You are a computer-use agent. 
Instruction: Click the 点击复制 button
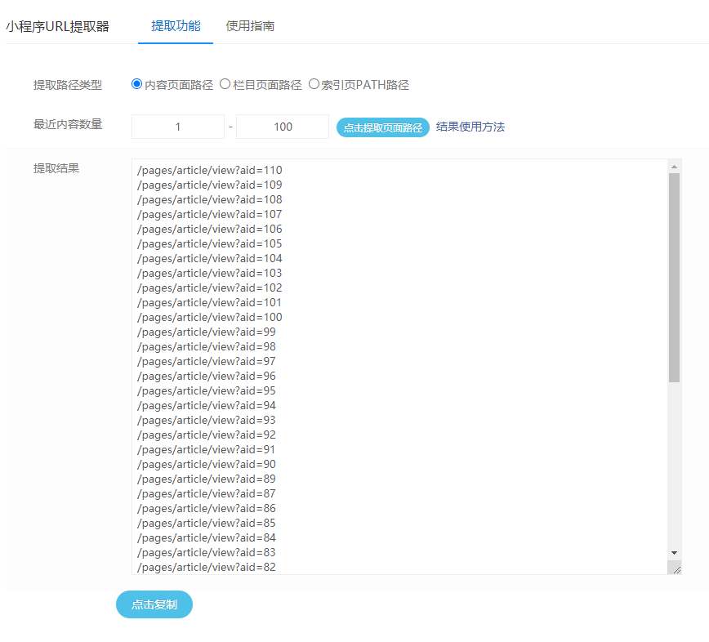point(154,604)
